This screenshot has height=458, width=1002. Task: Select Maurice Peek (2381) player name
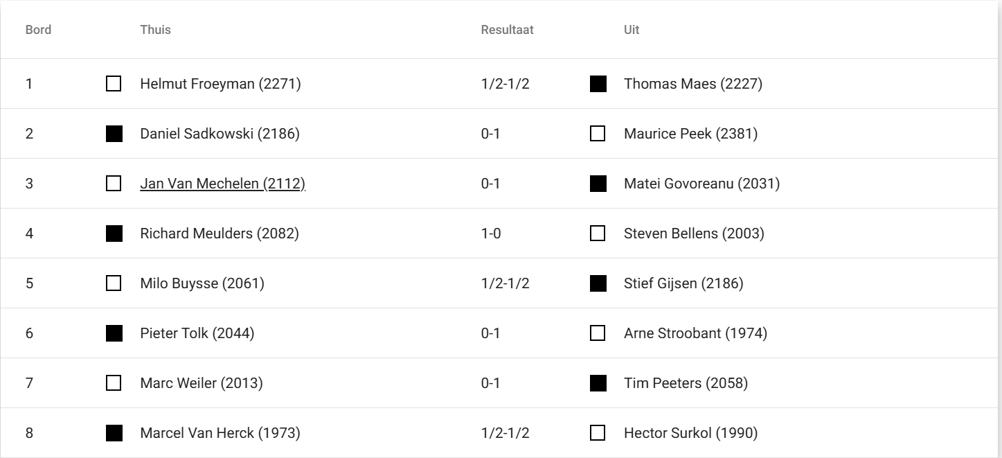(x=690, y=134)
